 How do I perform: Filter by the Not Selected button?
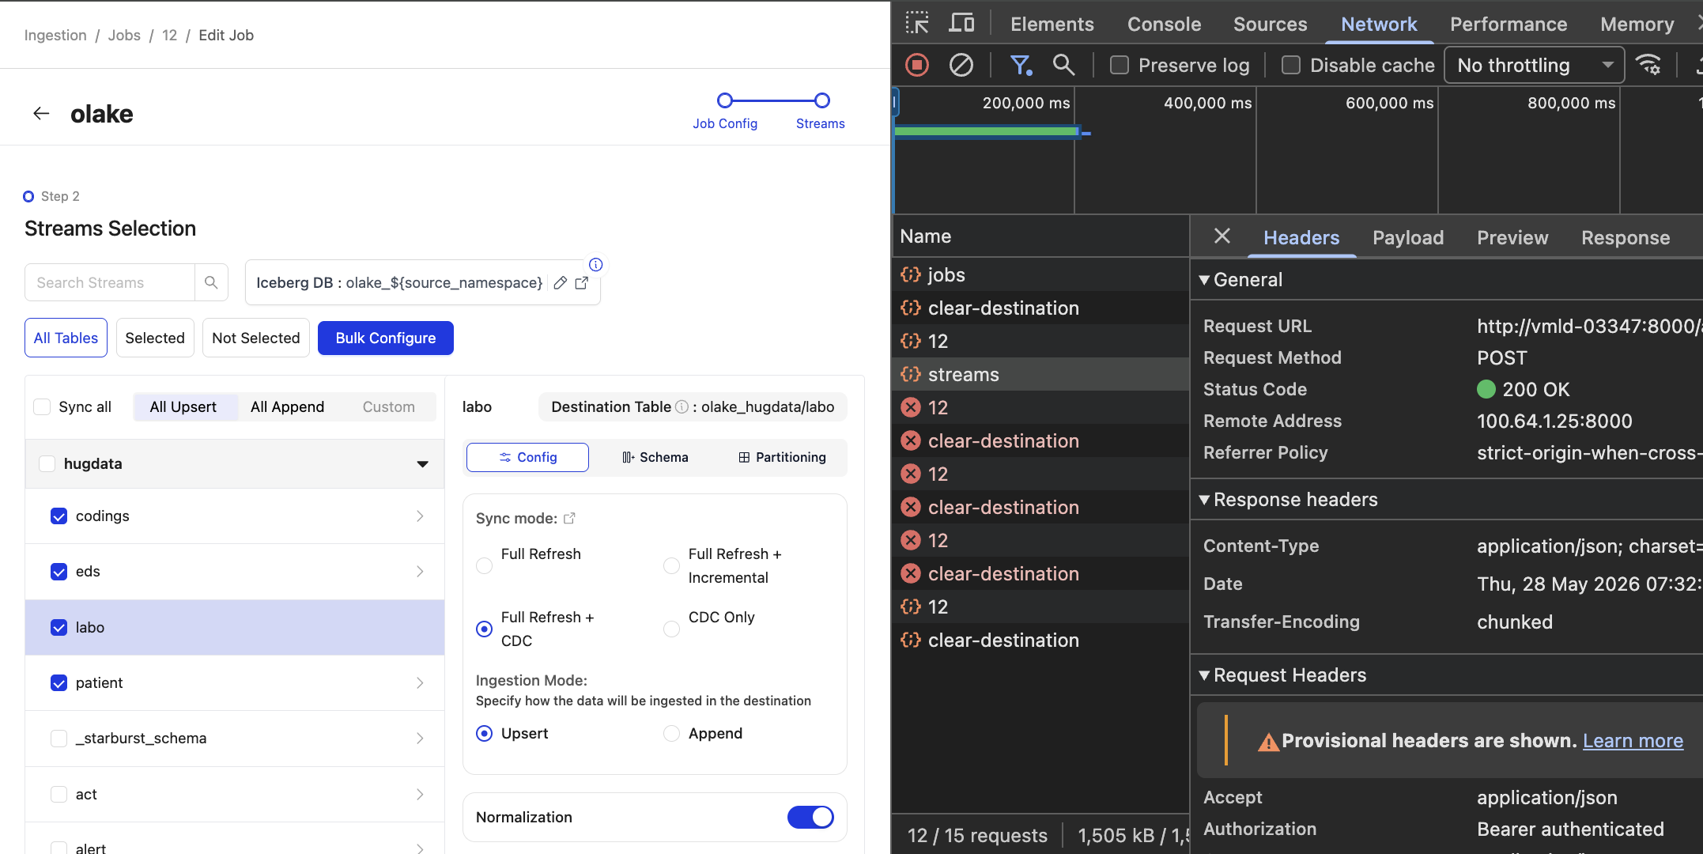click(x=256, y=338)
